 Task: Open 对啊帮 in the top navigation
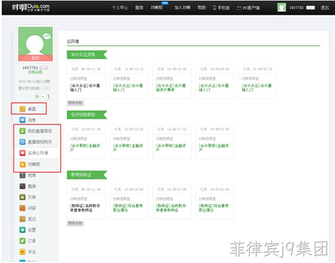pos(156,8)
